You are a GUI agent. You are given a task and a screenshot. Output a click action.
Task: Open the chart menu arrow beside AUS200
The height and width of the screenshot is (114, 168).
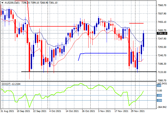tap(2, 3)
